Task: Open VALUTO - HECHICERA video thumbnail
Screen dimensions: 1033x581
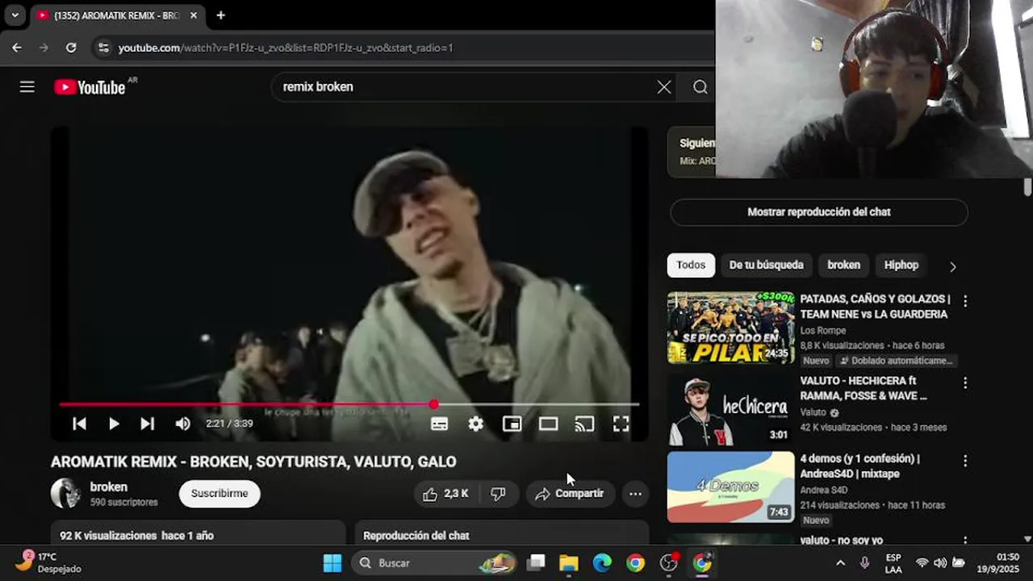Action: click(730, 410)
